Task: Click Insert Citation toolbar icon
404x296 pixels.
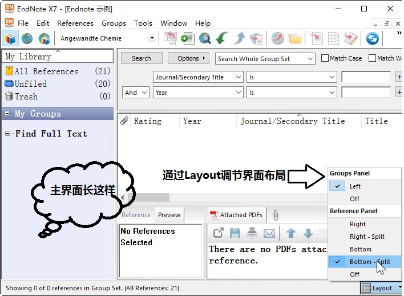Action: 316,38
